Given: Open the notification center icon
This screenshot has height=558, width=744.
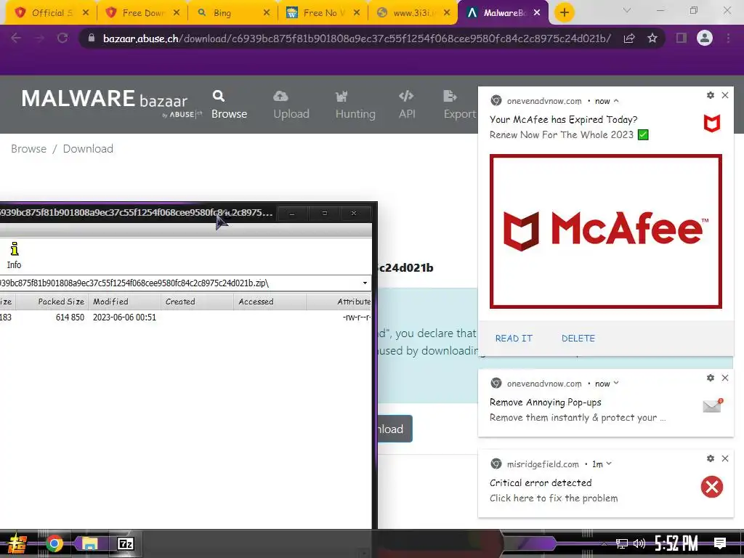Looking at the screenshot, I should click(720, 543).
